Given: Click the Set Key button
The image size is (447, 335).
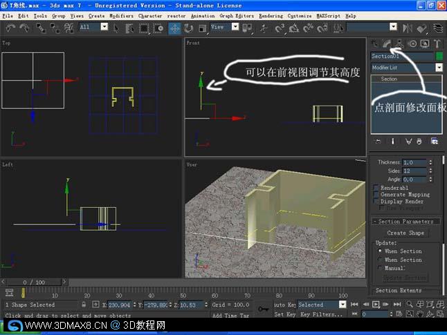Looking at the screenshot, I should click(284, 314).
